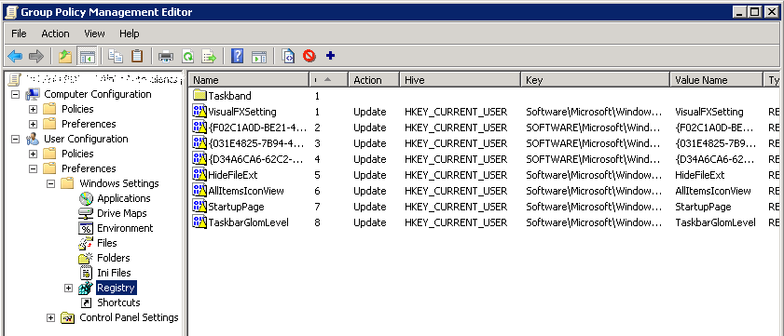Select Folders in the tree
Image resolution: width=784 pixels, height=336 pixels.
click(114, 258)
